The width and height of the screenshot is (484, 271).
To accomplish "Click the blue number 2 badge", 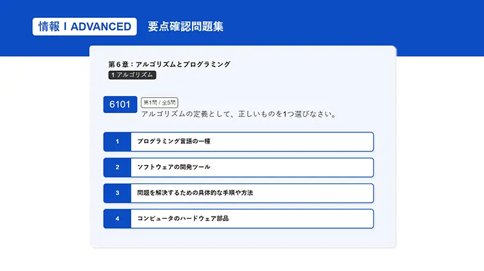I will click(117, 167).
